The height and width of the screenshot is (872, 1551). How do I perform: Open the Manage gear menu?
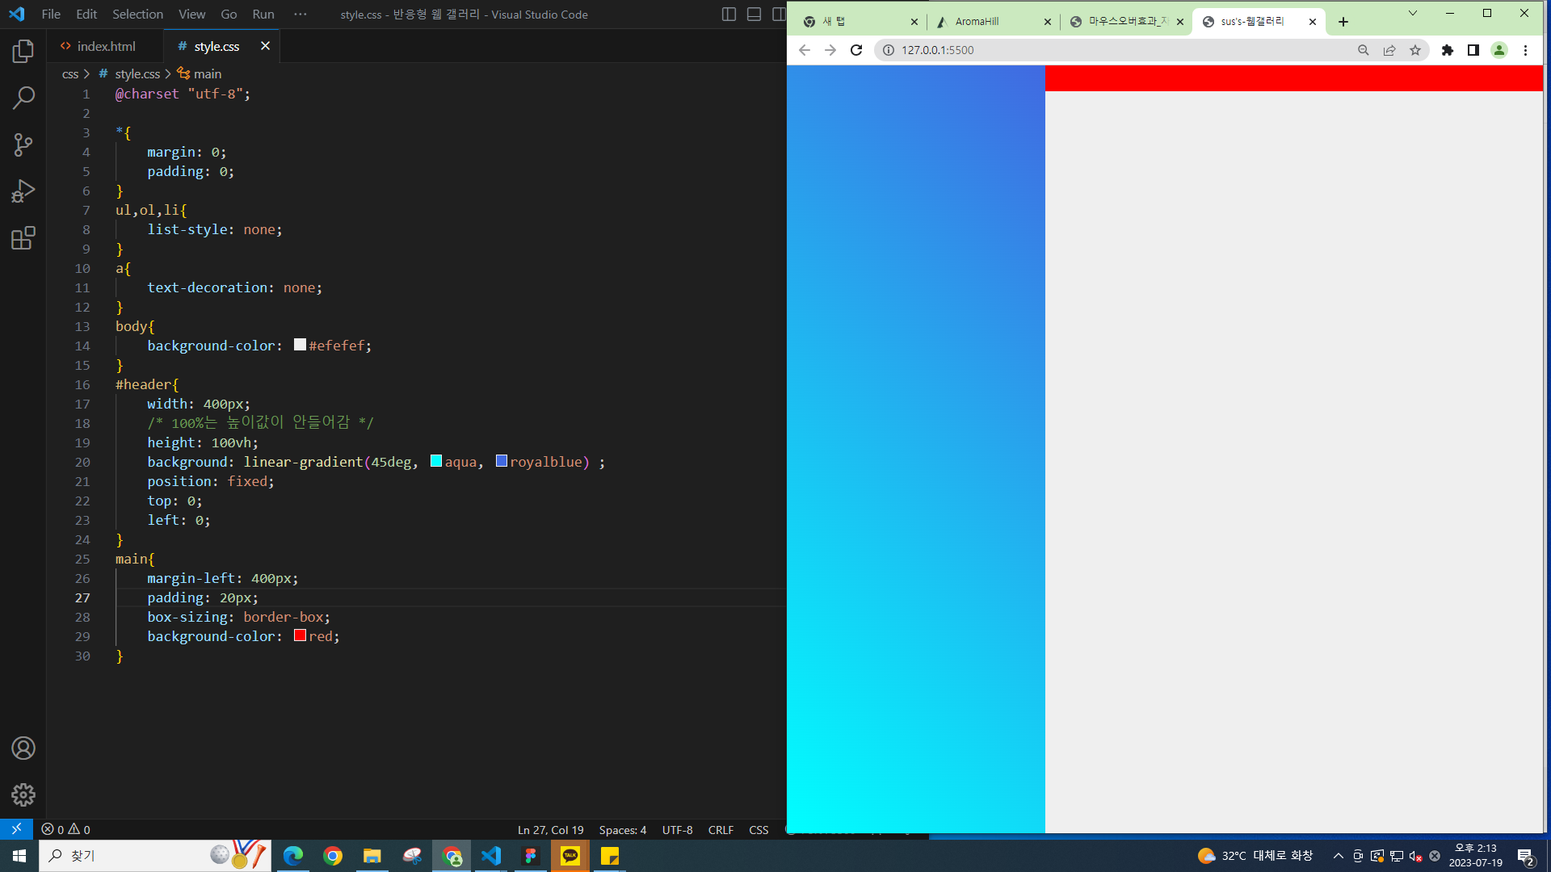23,795
